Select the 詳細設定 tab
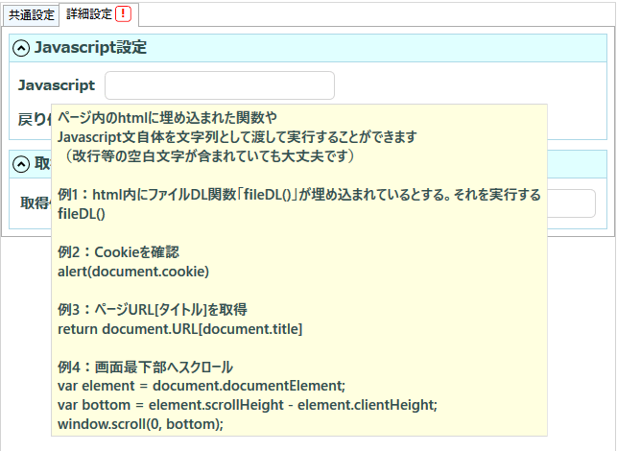617x451 pixels. point(89,14)
